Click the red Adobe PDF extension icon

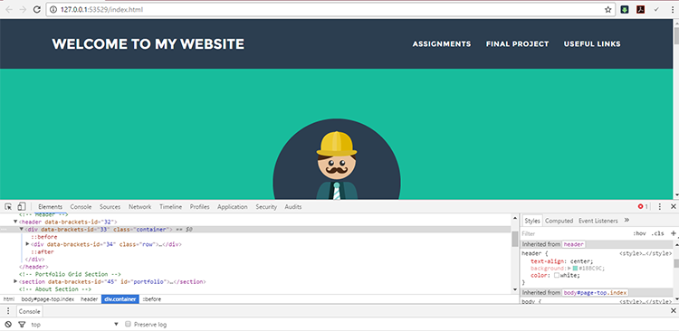click(x=640, y=10)
